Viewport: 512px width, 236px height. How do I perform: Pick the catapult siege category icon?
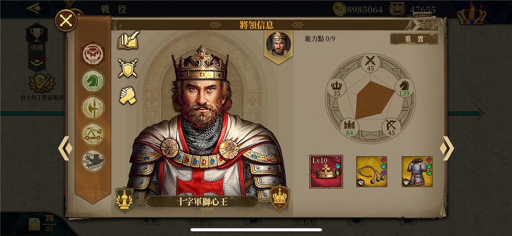pos(93,133)
